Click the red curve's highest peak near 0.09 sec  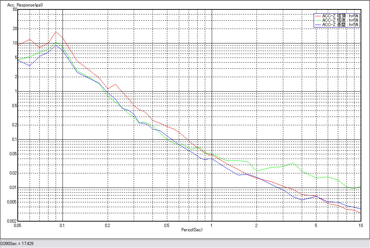56,31
